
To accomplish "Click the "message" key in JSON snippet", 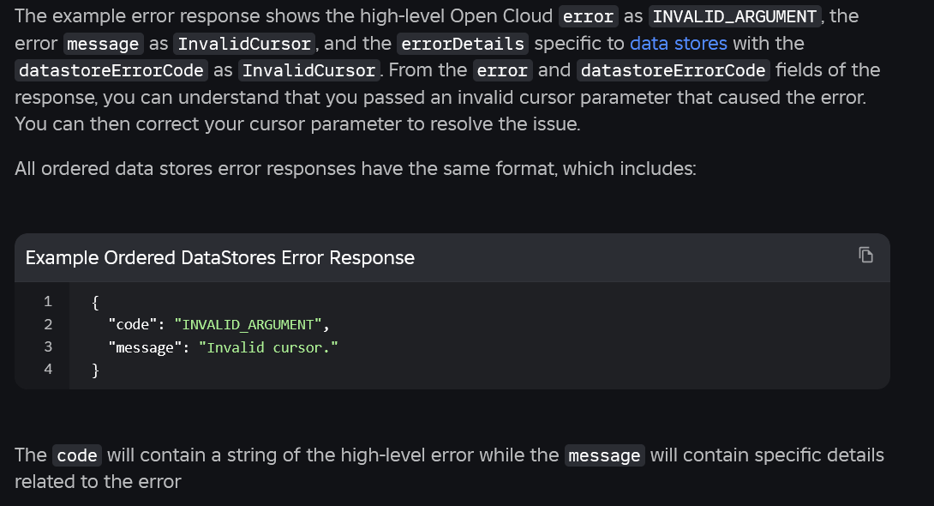I will point(143,347).
